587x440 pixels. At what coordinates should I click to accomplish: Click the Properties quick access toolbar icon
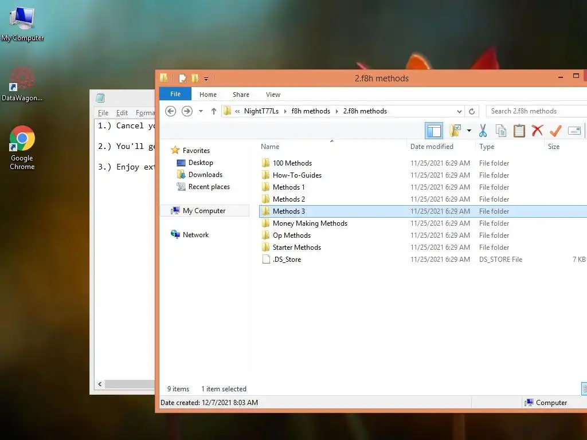182,78
